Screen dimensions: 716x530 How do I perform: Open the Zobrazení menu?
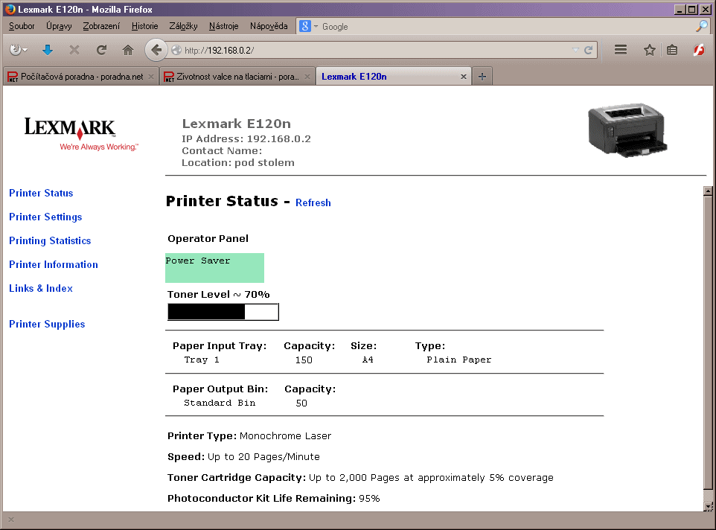coord(101,26)
